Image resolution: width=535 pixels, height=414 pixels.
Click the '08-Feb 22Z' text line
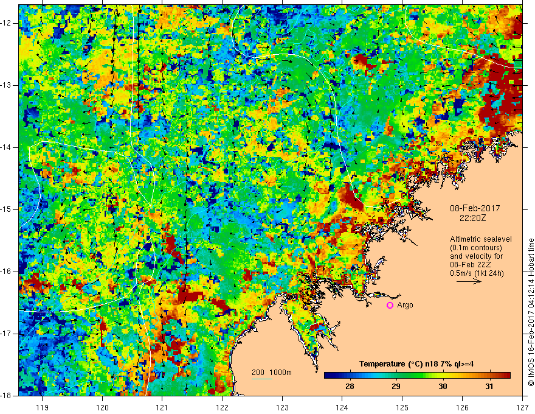pos(472,265)
